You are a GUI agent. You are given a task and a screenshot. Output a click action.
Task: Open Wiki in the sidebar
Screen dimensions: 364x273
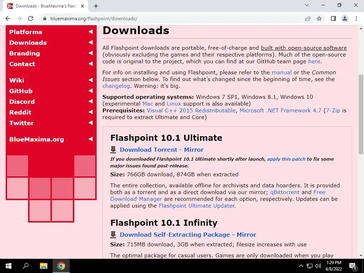[17, 80]
